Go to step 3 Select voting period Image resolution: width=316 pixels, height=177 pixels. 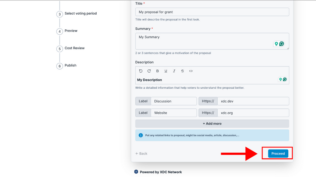coord(80,14)
